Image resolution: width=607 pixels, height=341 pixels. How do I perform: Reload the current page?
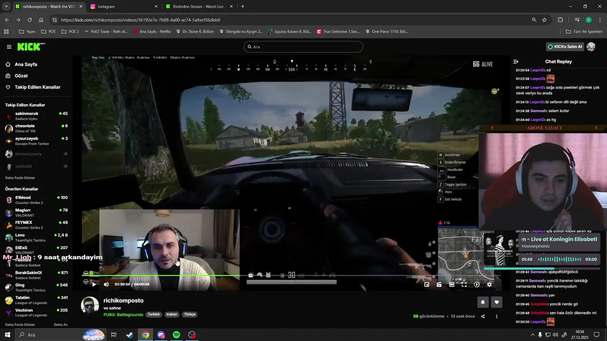pos(29,20)
